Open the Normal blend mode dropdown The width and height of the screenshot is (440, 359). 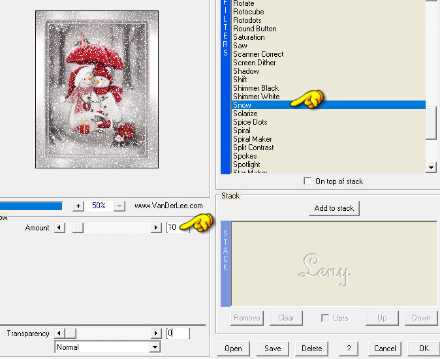point(155,347)
